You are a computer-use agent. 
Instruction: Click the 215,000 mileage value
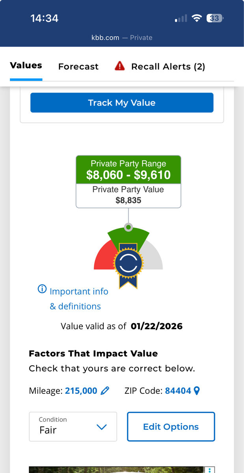tap(81, 391)
